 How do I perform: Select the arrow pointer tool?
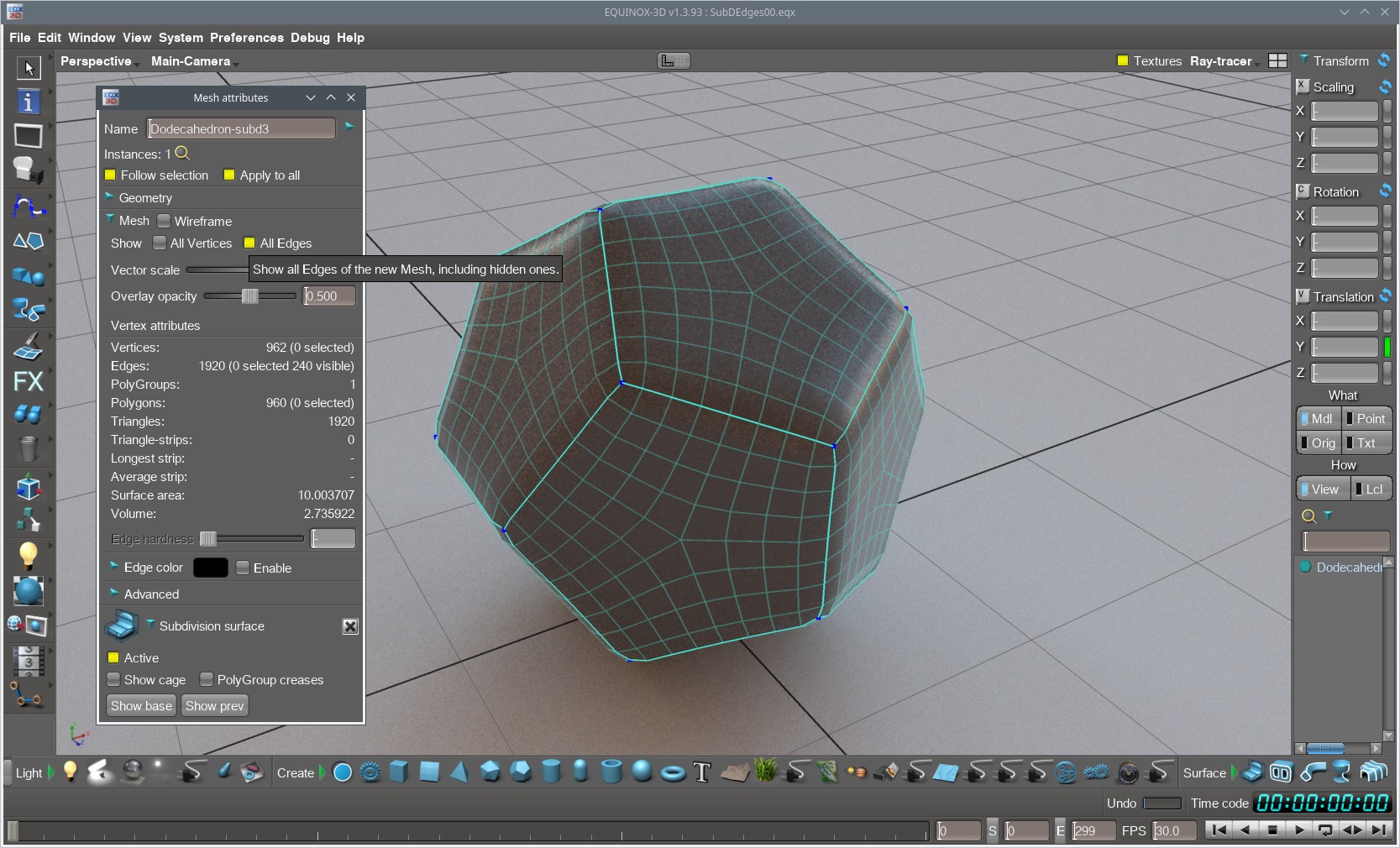[x=28, y=67]
